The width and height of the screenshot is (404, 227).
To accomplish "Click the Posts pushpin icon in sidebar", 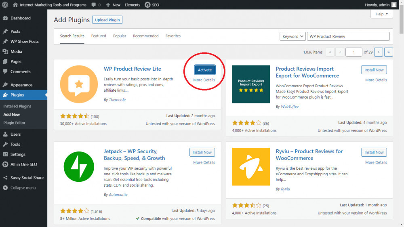I will tap(5, 31).
